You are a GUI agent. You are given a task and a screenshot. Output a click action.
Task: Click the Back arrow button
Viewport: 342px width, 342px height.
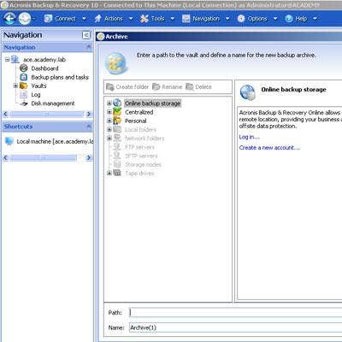coord(10,19)
